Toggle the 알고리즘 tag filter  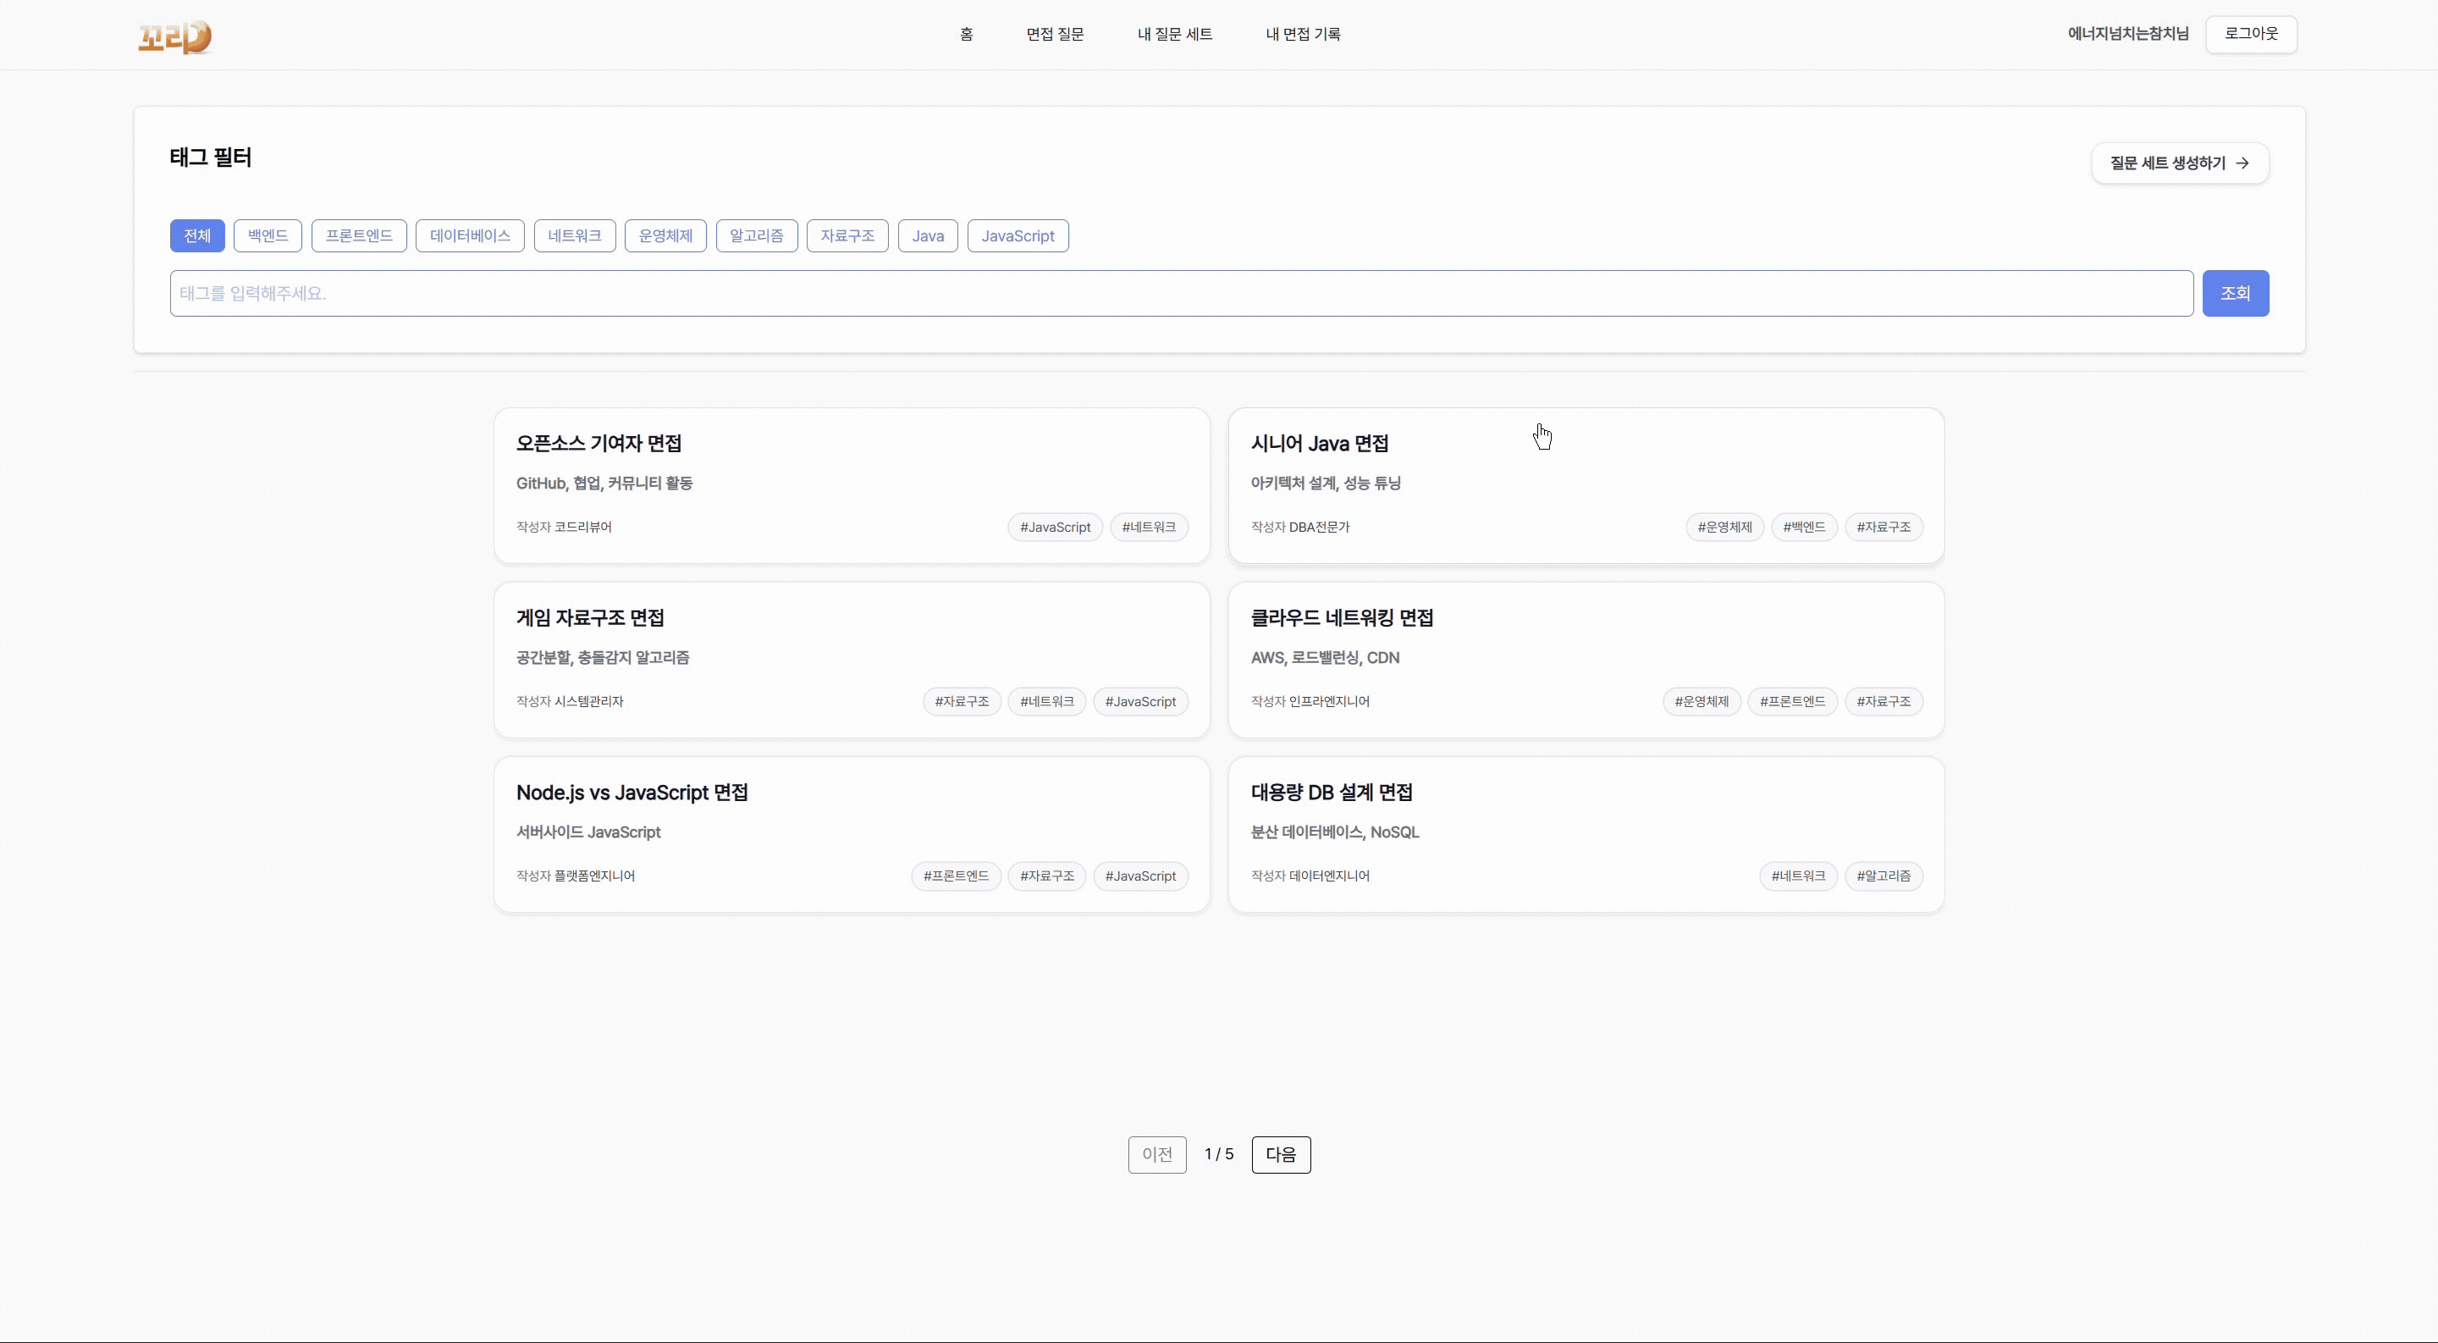point(756,235)
